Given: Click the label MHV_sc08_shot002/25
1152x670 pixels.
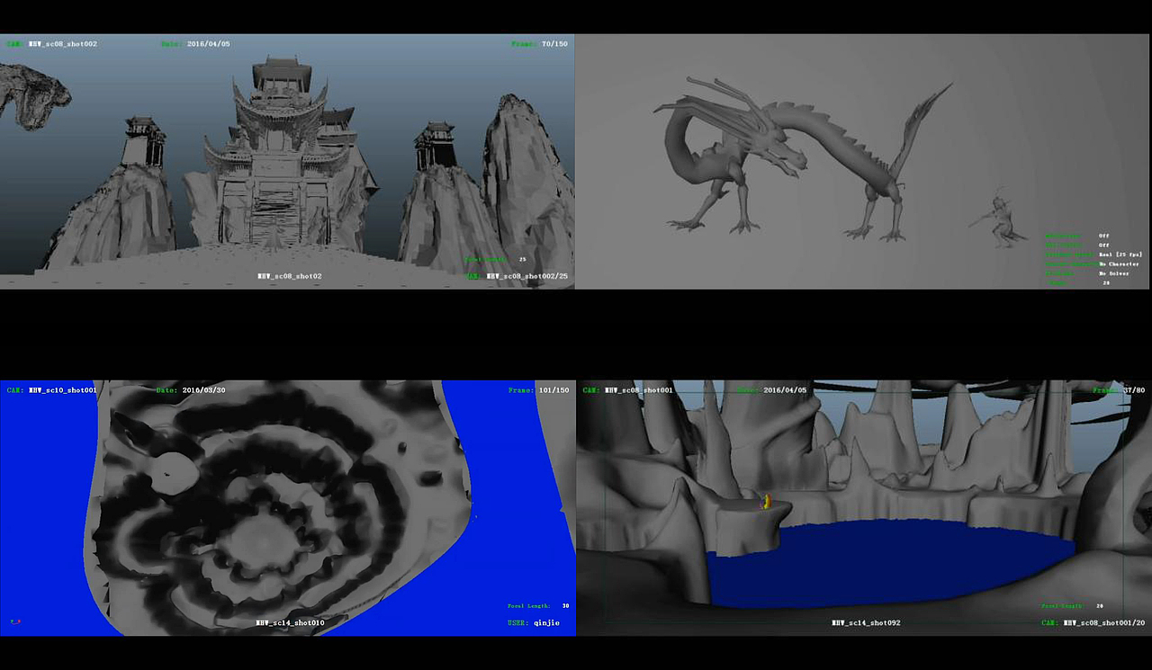Looking at the screenshot, I should (x=527, y=276).
